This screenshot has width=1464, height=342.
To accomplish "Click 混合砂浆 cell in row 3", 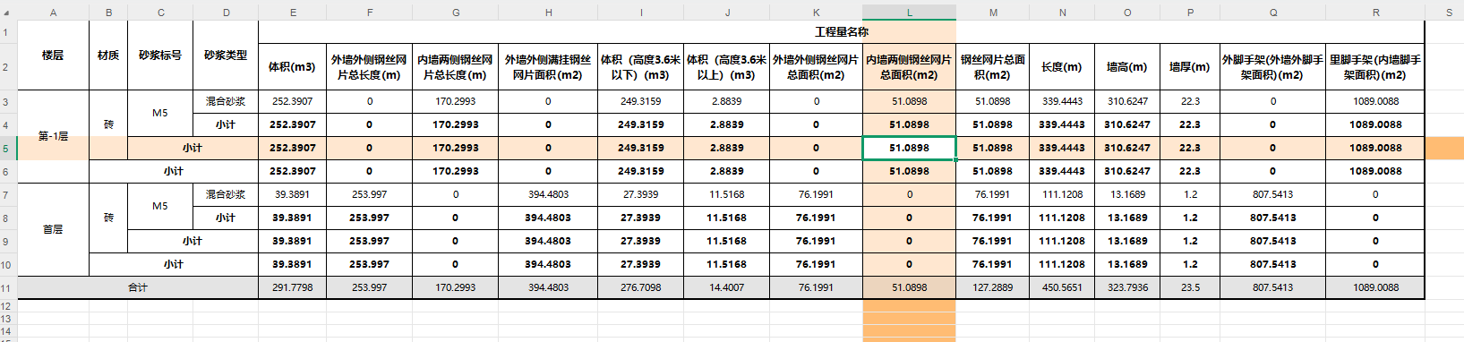I will tap(226, 102).
